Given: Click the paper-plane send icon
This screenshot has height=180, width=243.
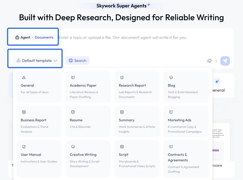Looking at the screenshot, I should tap(225, 61).
